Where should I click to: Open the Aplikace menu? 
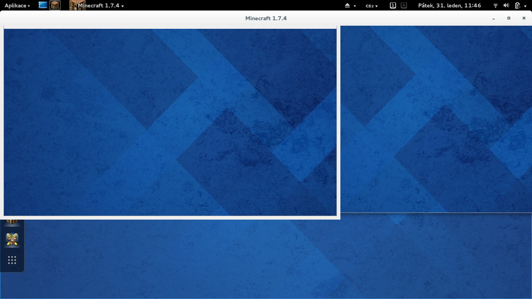coord(17,5)
